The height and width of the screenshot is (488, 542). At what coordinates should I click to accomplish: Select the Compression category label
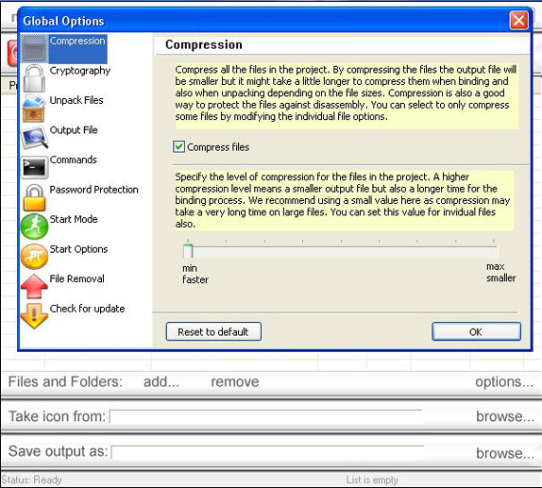coord(77,41)
